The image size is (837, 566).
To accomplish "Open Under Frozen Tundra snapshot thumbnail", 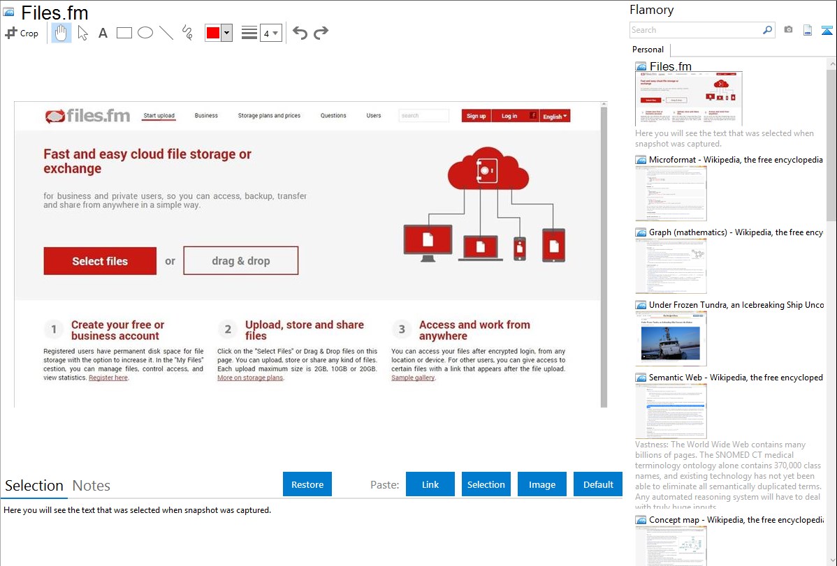I will click(x=671, y=338).
